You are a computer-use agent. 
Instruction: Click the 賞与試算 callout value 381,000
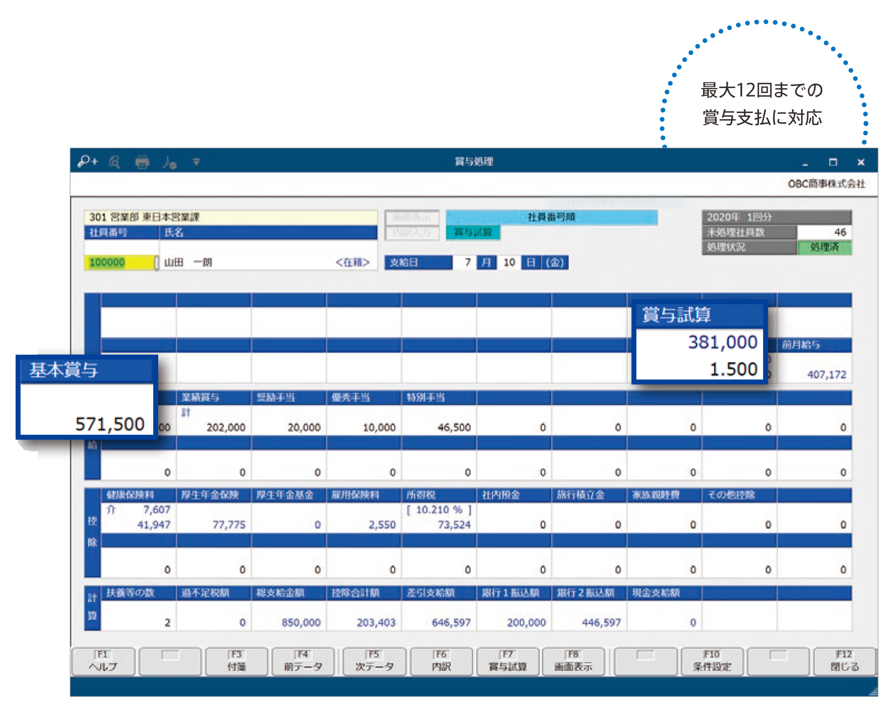723,342
